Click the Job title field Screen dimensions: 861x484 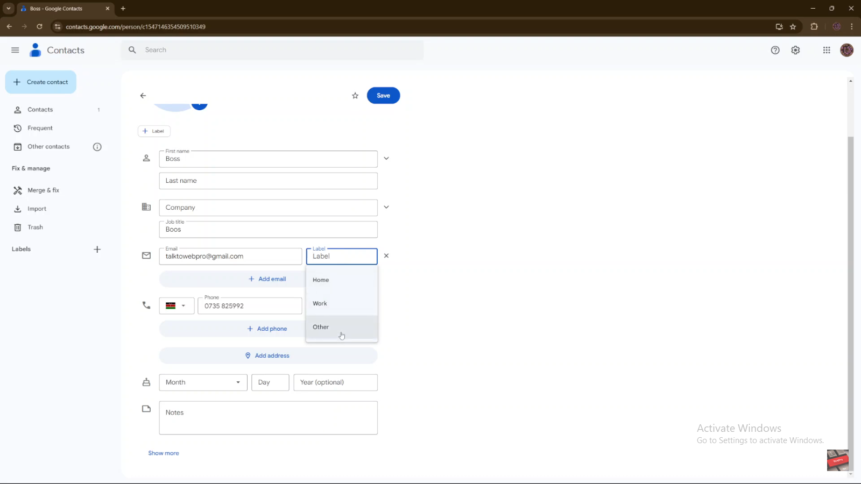click(268, 230)
